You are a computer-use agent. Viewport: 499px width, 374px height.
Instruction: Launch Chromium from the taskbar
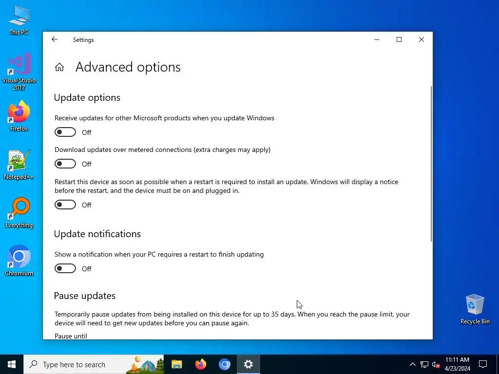point(224,364)
